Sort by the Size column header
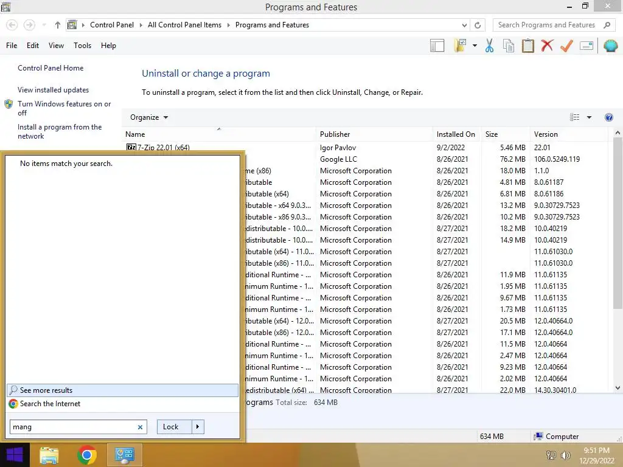Viewport: 623px width, 467px height. pyautogui.click(x=506, y=134)
